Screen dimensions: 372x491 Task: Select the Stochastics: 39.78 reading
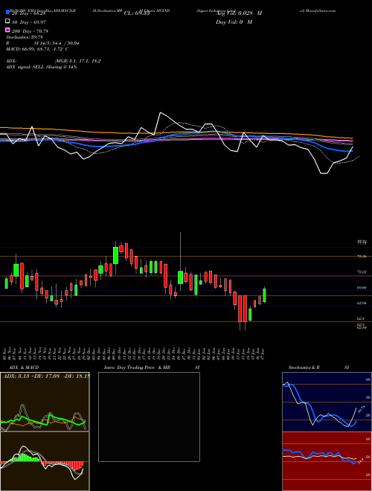tap(25, 37)
